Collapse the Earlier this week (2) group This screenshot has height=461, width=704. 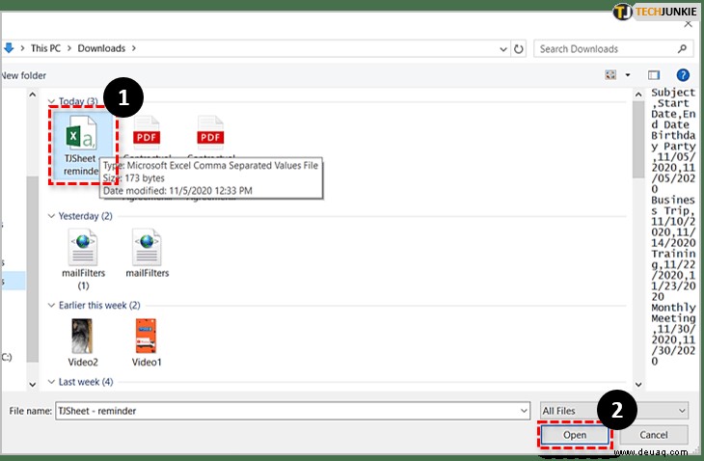pos(51,305)
